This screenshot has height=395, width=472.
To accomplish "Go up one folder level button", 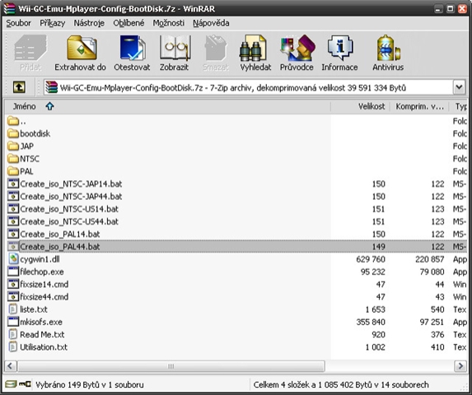I will 19,87.
